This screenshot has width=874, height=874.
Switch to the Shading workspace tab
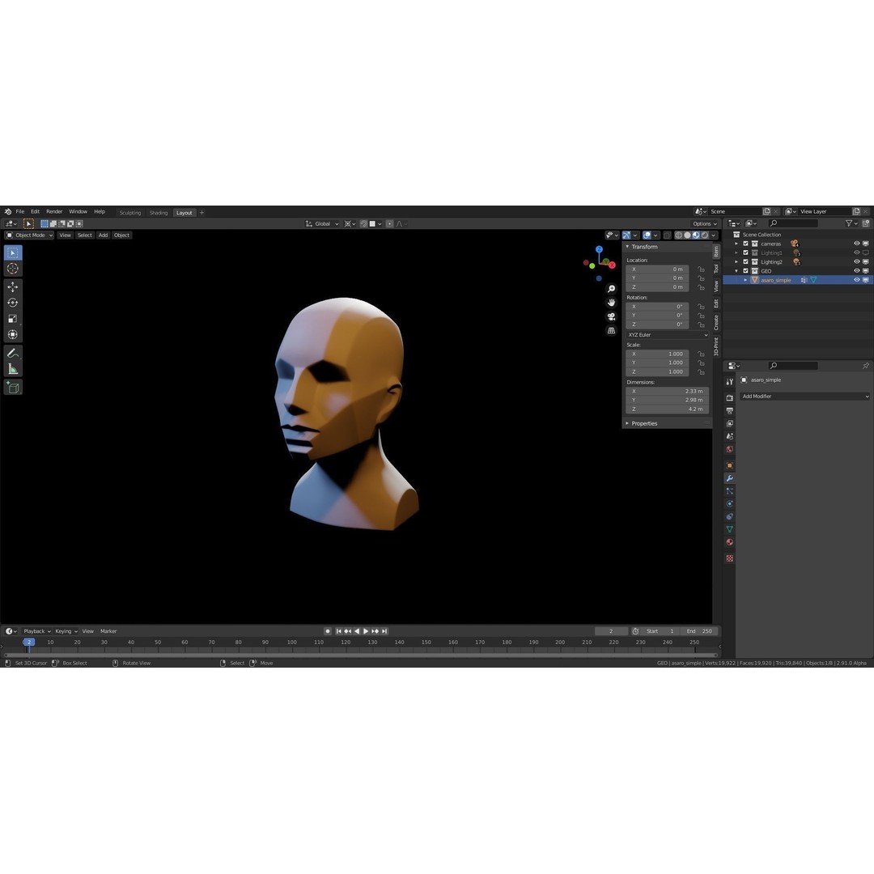point(159,213)
